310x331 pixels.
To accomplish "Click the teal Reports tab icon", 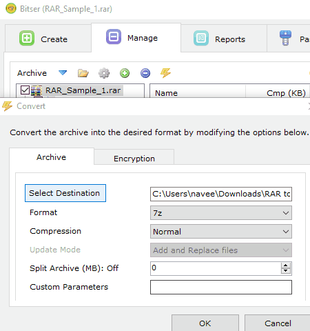I will click(201, 38).
